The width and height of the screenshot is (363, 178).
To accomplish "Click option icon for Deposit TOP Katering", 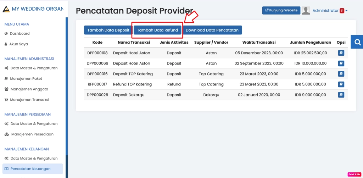I will tap(341, 74).
